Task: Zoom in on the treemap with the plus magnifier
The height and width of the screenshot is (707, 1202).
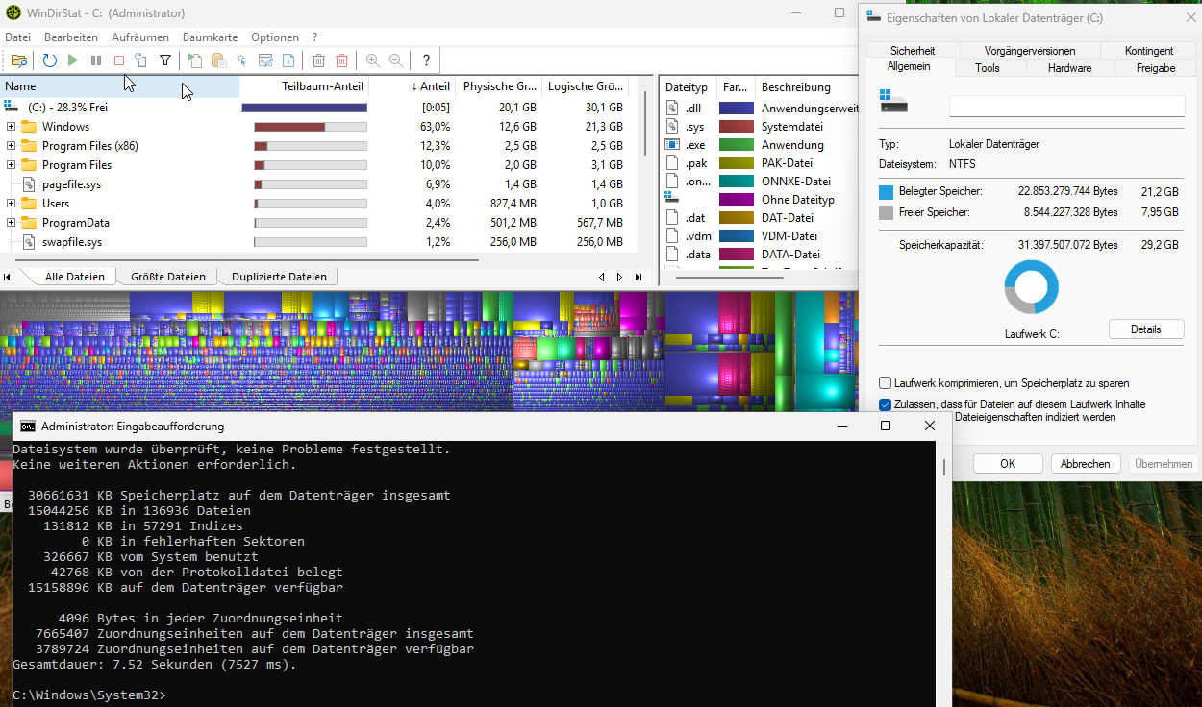Action: 373,61
